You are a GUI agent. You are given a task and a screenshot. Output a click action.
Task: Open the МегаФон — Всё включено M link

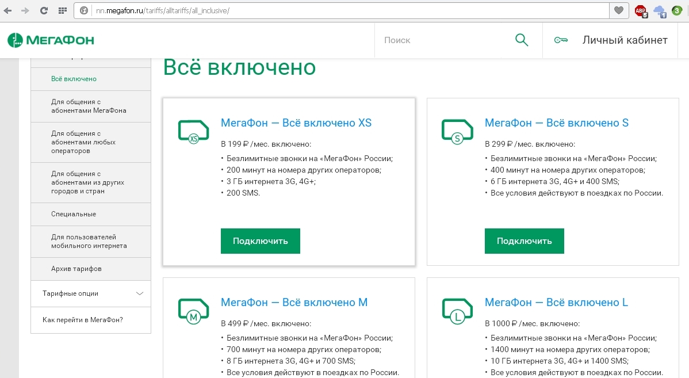[x=294, y=303]
